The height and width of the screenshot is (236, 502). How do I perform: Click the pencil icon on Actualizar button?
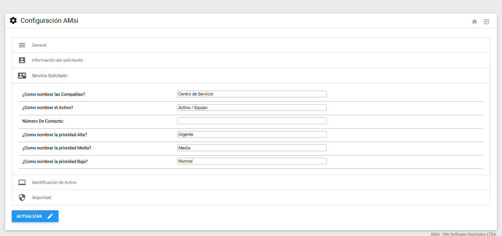click(50, 216)
